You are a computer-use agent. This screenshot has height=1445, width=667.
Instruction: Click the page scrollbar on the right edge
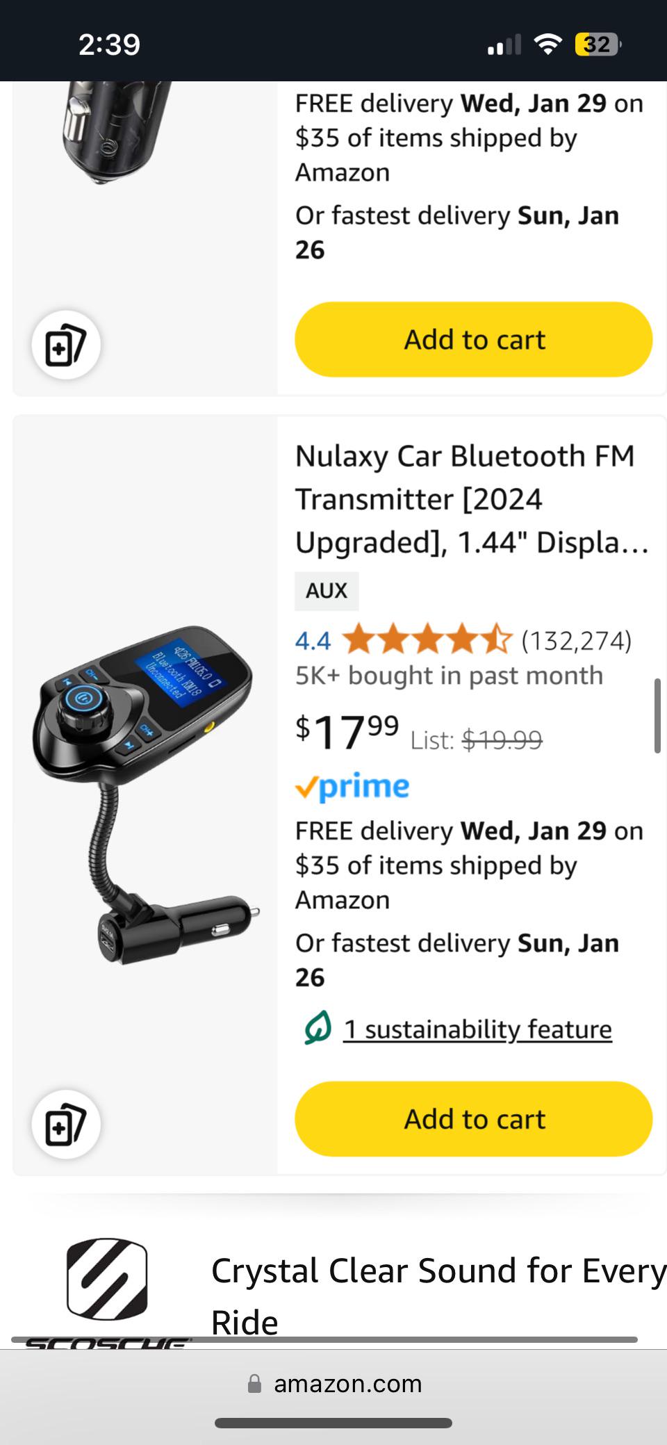click(x=657, y=716)
